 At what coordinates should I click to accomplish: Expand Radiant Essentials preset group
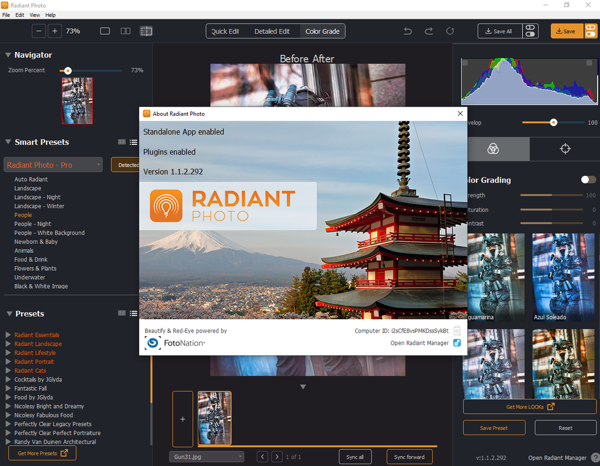point(8,335)
